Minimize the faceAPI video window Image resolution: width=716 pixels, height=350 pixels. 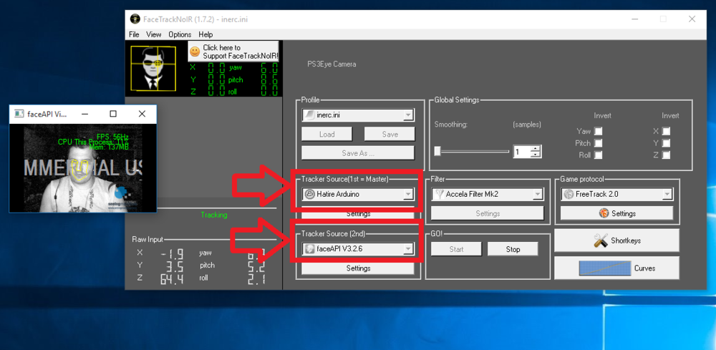(x=84, y=114)
